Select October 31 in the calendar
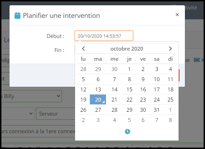205x149 pixels. pyautogui.click(x=157, y=110)
